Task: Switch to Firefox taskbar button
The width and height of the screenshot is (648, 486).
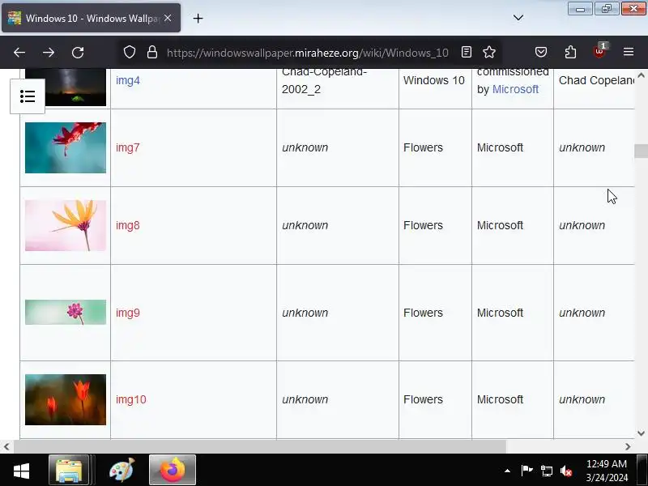Action: [173, 470]
